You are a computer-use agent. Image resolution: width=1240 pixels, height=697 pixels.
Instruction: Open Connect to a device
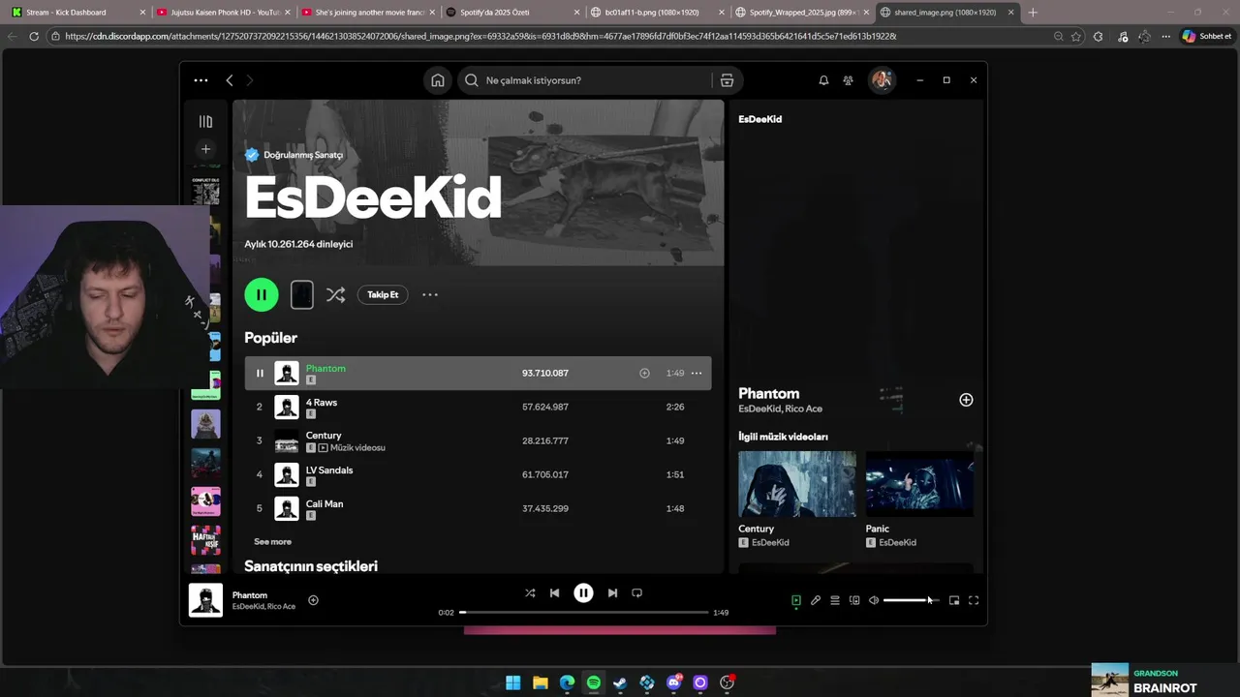coord(854,600)
